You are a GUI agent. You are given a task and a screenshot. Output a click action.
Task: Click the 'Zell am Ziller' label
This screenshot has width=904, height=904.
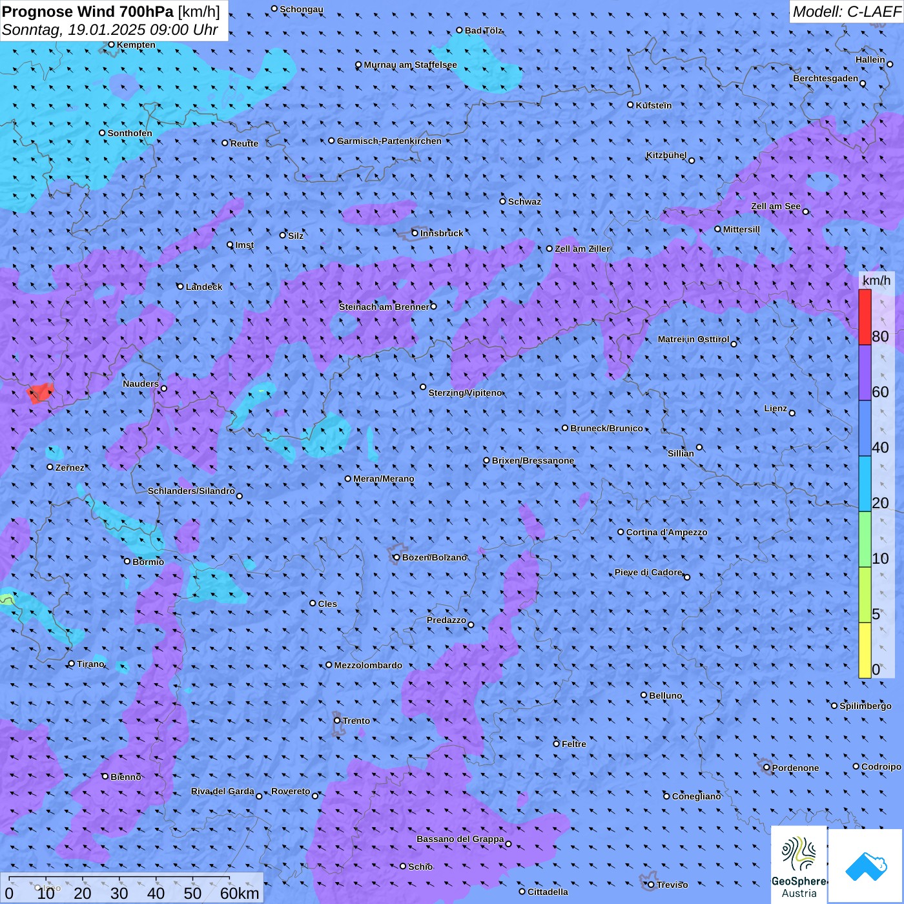(x=582, y=249)
